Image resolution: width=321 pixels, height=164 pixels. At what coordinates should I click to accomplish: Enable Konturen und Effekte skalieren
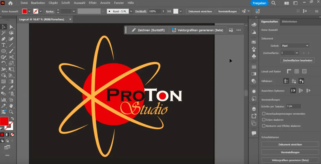264,126
